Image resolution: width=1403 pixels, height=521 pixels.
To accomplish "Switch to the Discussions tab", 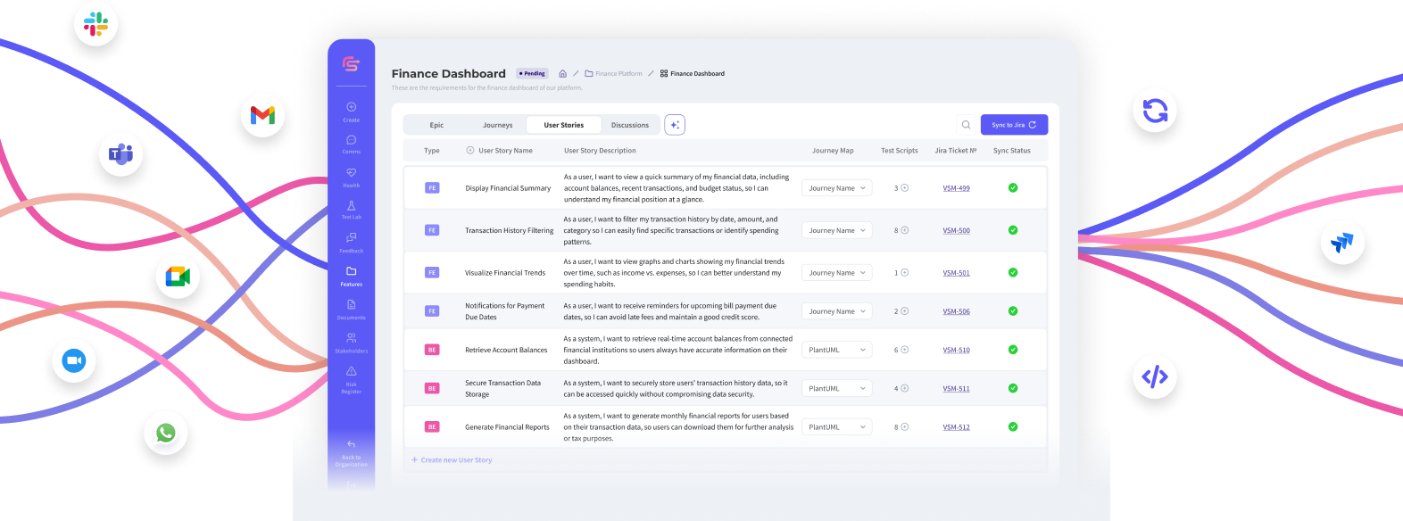I will tap(629, 125).
